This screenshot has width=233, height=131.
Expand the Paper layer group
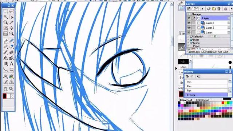click(189, 46)
